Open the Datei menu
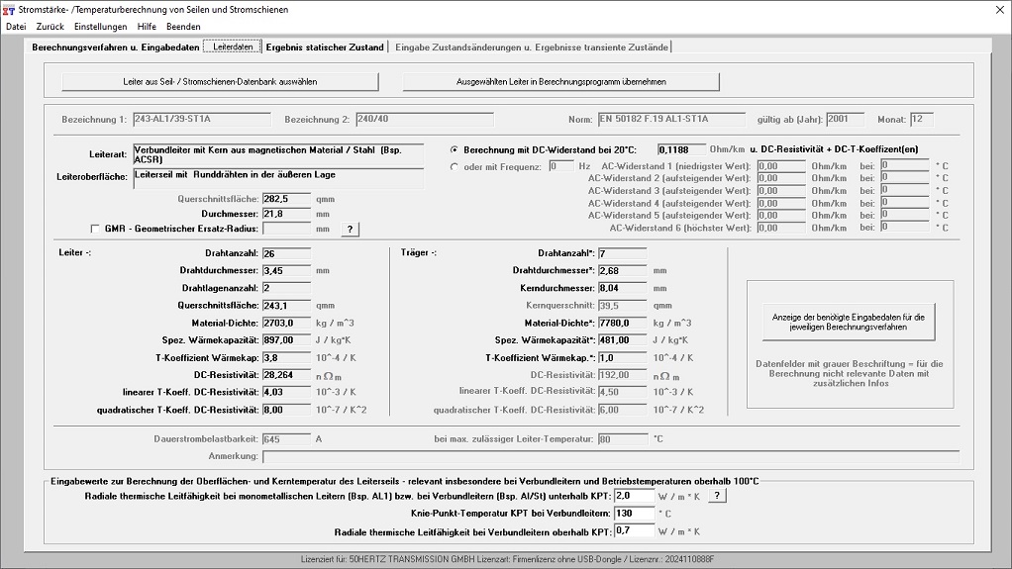1012x569 pixels. [x=16, y=27]
